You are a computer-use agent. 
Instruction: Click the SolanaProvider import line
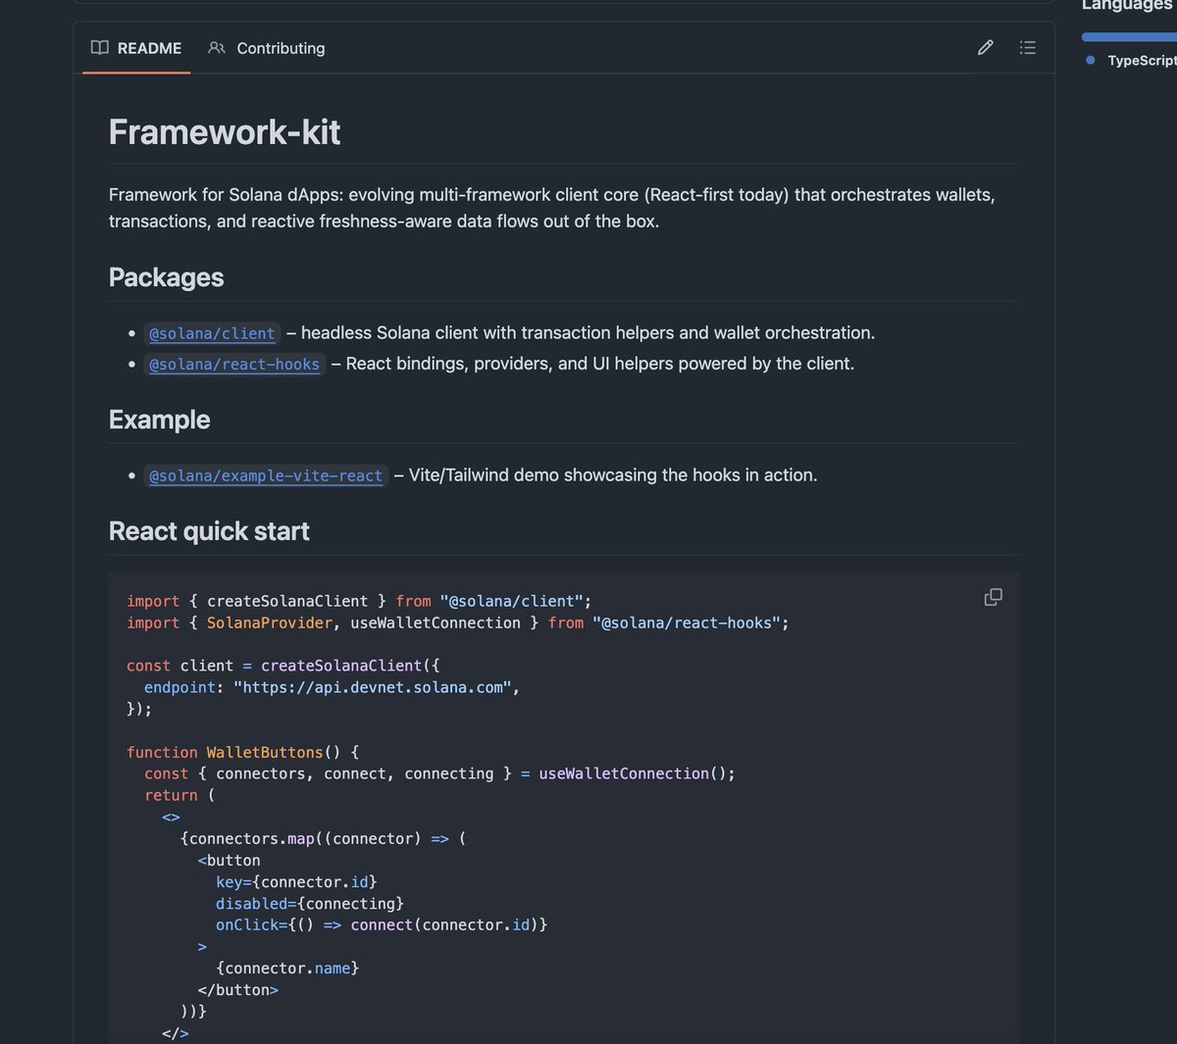458,622
